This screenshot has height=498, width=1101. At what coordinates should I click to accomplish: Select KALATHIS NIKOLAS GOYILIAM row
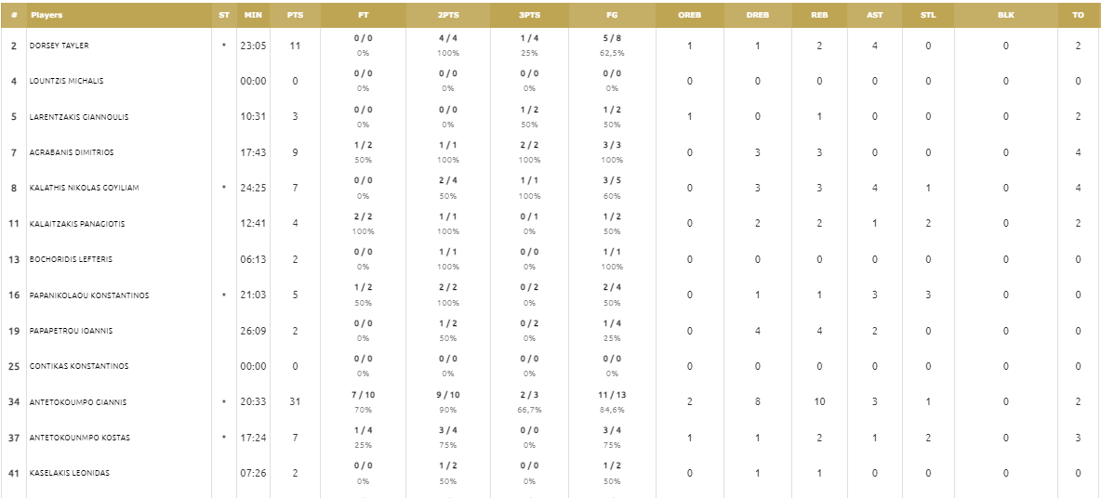[550, 188]
